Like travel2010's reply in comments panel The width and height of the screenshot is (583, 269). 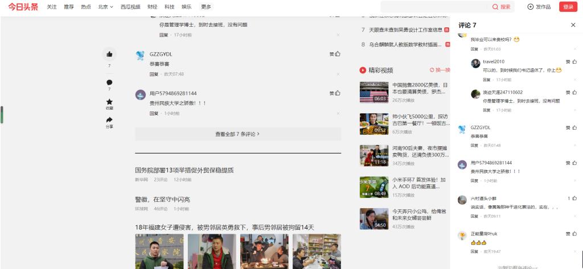574,61
